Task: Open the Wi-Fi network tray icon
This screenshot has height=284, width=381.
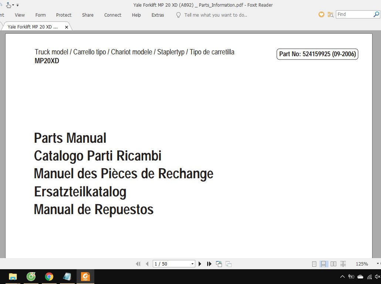Action: (370, 277)
